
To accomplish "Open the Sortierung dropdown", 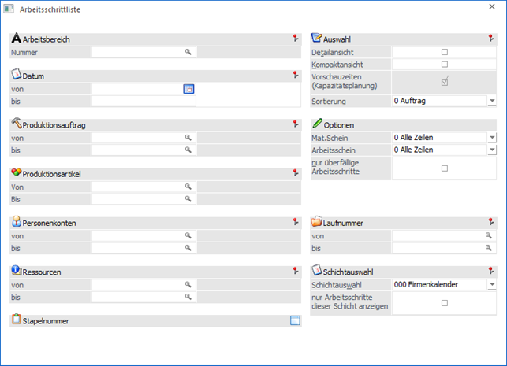I will [491, 101].
